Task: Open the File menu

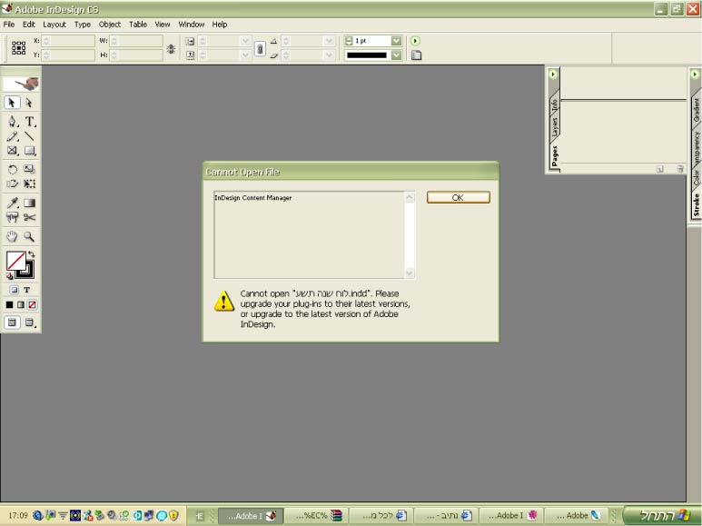Action: (9, 25)
